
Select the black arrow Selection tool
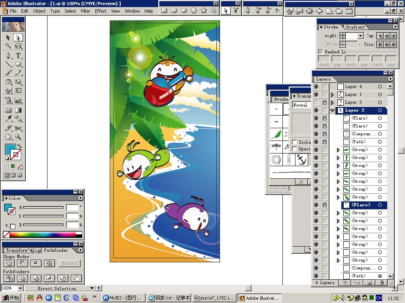(x=8, y=37)
